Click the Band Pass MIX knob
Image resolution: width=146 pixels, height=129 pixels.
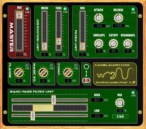tap(120, 103)
